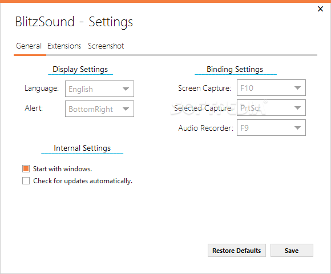Uncheck the Start with windows checkbox
Image resolution: width=331 pixels, height=274 pixels.
click(26, 168)
